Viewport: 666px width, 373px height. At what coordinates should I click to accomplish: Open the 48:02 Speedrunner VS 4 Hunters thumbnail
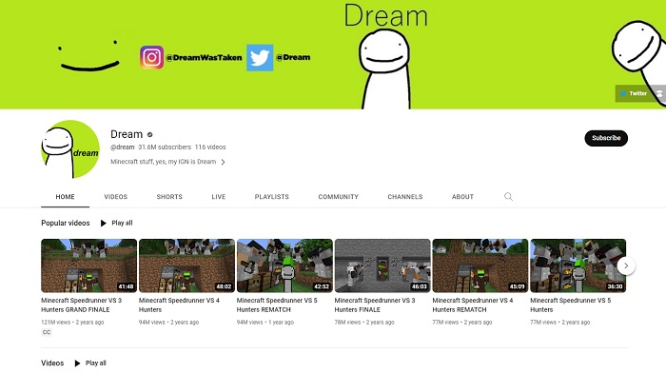(186, 265)
